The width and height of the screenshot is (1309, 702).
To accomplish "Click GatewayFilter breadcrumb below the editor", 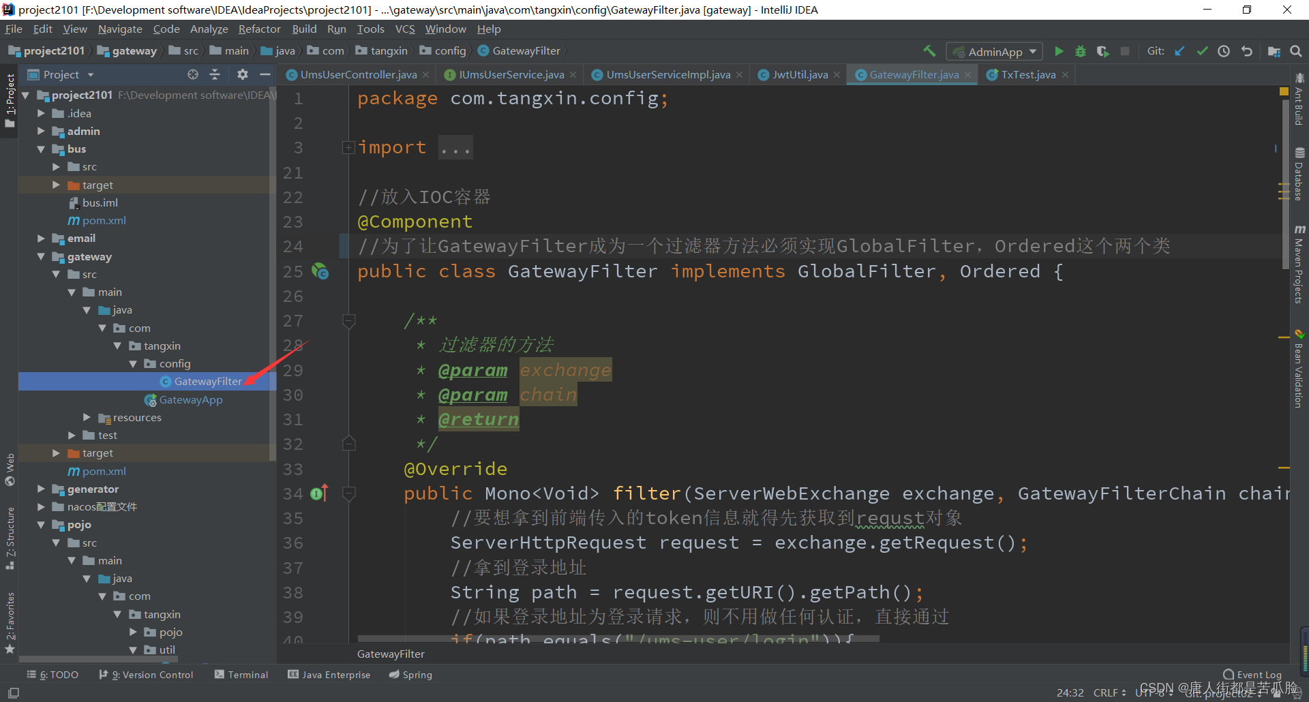I will click(391, 654).
